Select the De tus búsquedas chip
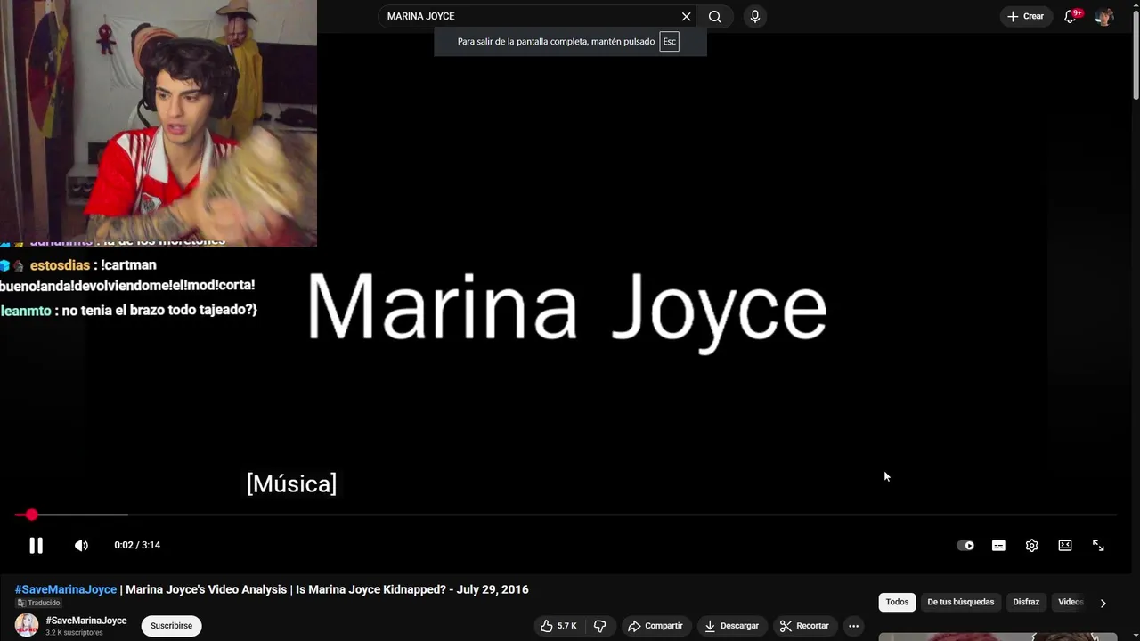 tap(960, 602)
